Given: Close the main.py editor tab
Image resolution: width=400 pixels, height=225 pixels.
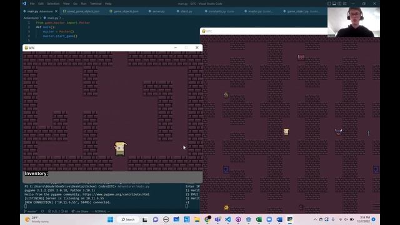Looking at the screenshot, I should 56,11.
